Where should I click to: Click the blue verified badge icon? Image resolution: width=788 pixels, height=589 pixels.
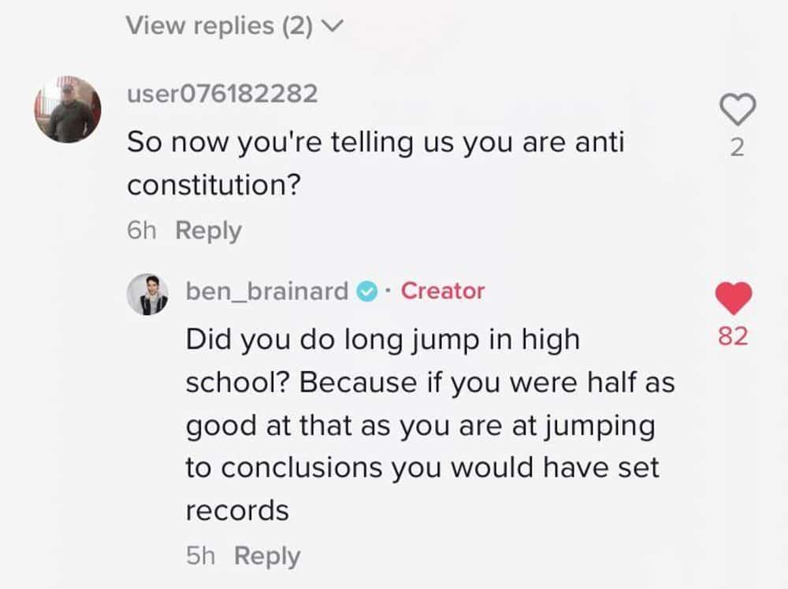[x=367, y=291]
